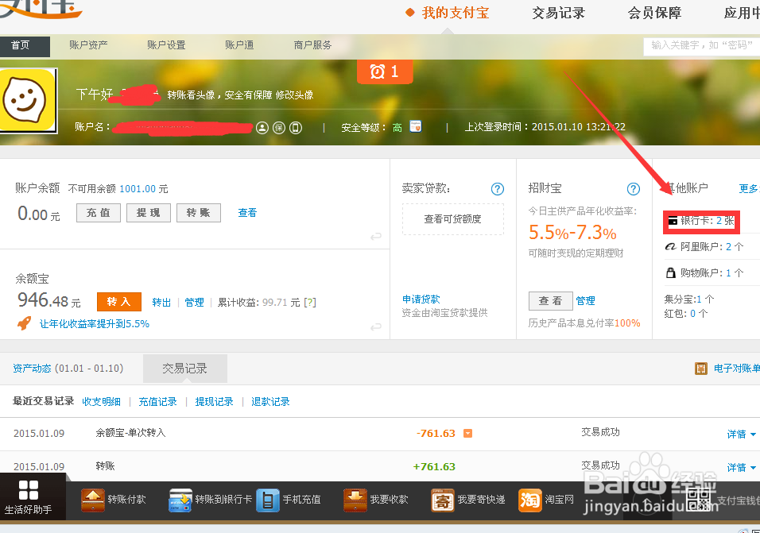Click the rocket icon under 余额宝
This screenshot has width=760, height=533.
pyautogui.click(x=24, y=323)
